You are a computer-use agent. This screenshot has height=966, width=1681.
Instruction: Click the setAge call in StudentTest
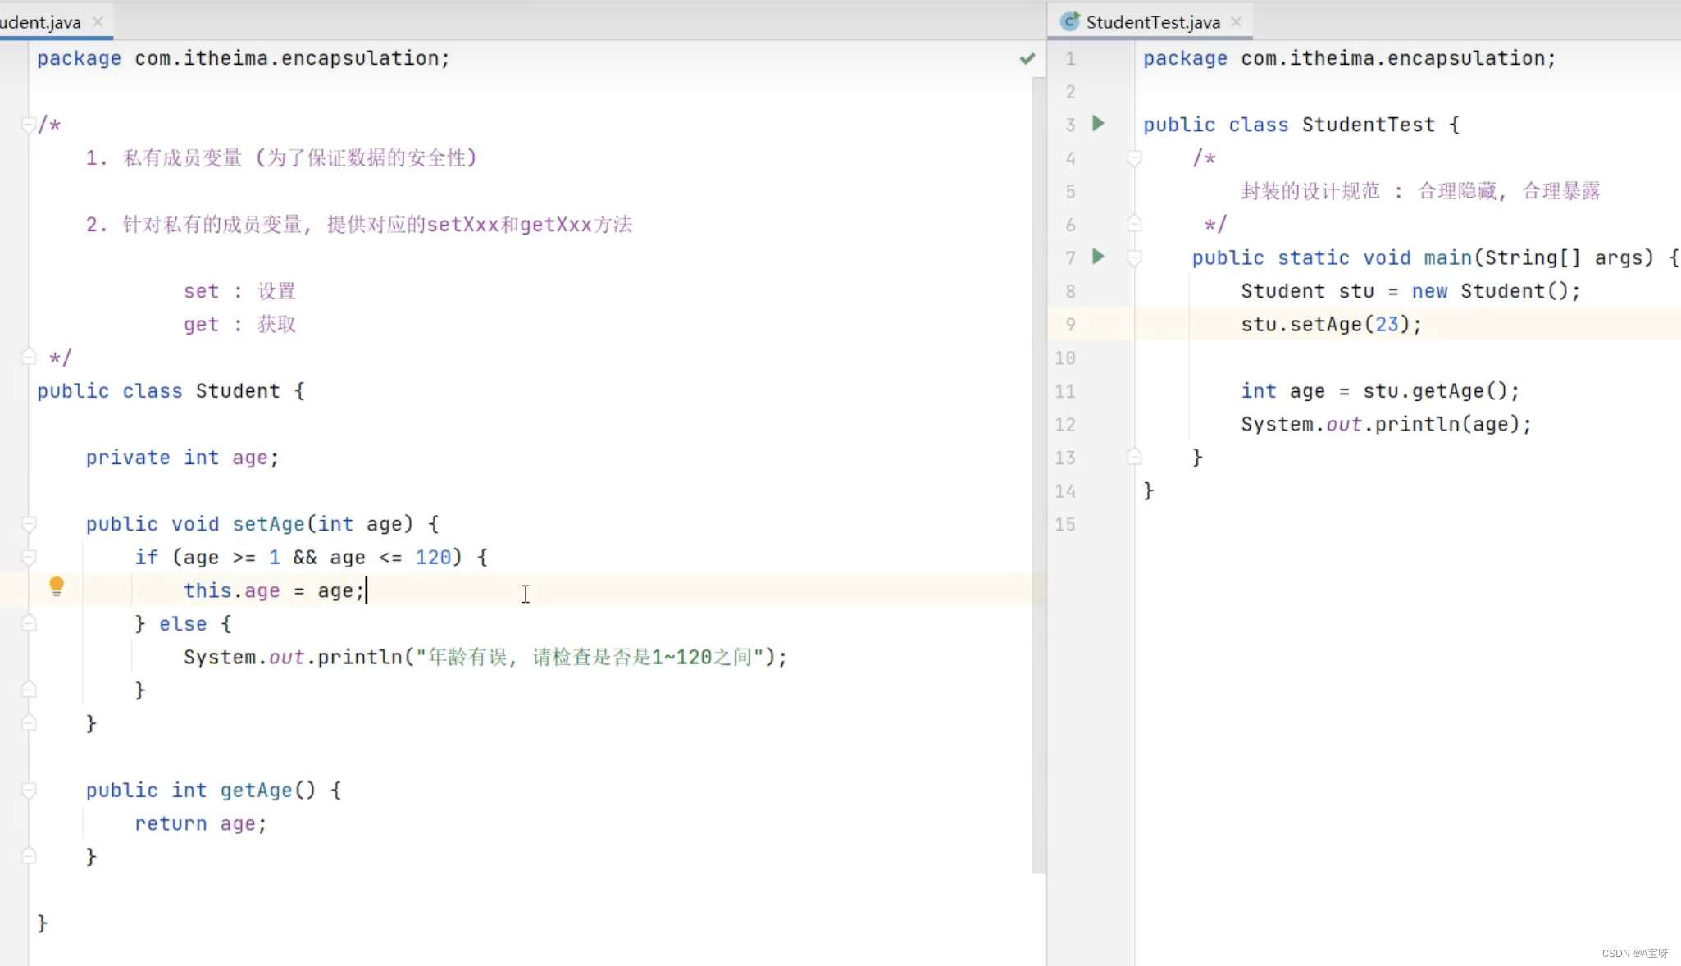click(1325, 324)
